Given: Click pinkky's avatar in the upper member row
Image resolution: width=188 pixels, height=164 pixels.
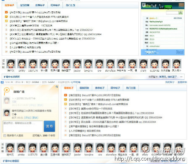Looking at the screenshot, I should point(22,64).
